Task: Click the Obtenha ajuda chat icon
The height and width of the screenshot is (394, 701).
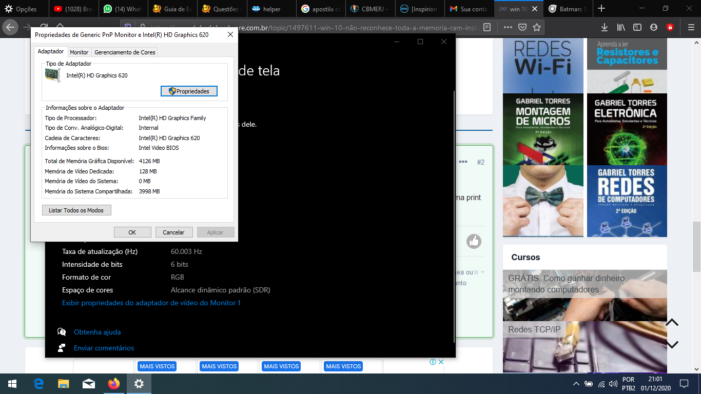Action: click(x=62, y=332)
